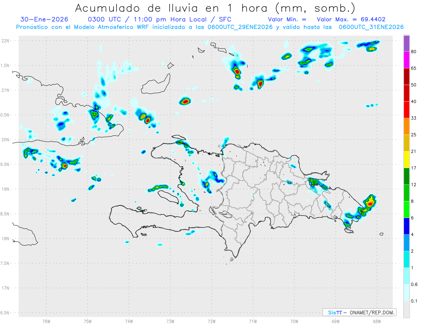Click the gray colorbar segment below 0.1
The image size is (423, 326).
pos(406,309)
